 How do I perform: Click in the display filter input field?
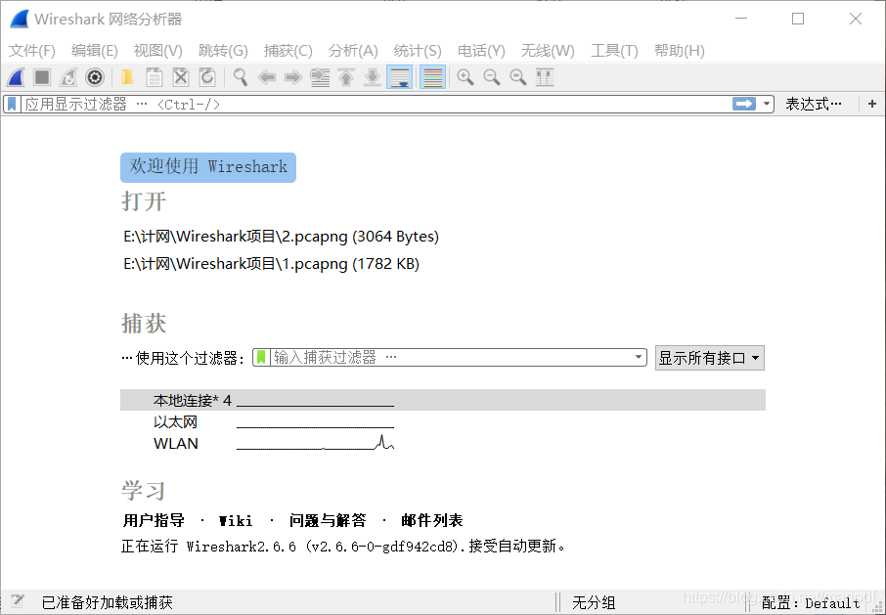(x=376, y=105)
